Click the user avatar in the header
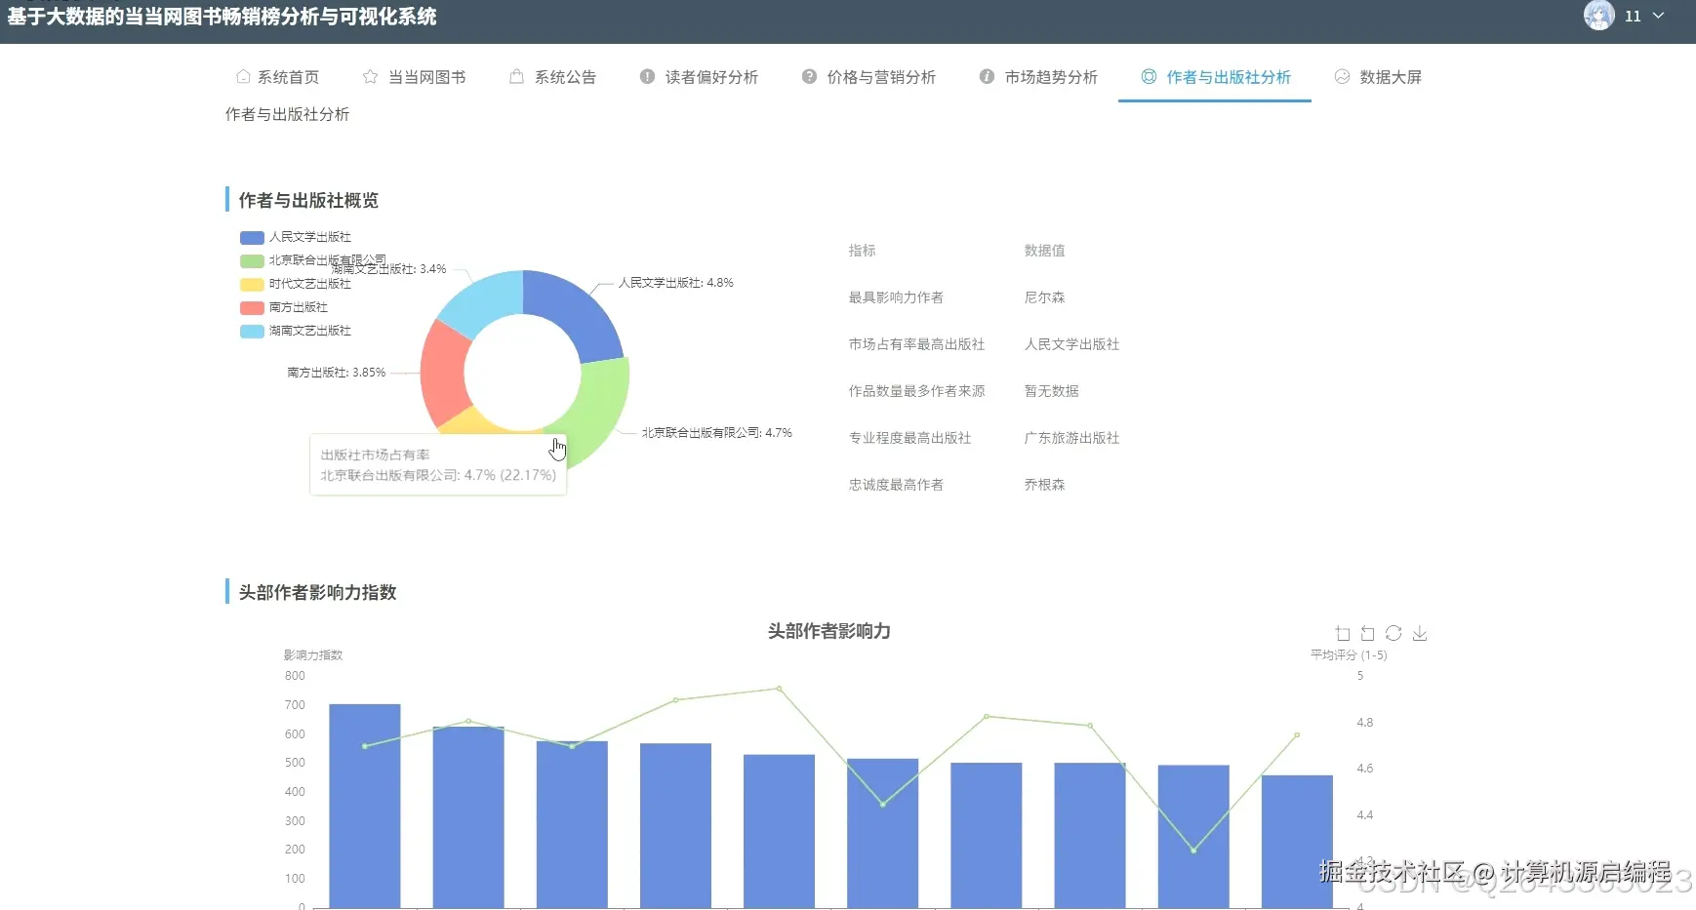 tap(1598, 16)
